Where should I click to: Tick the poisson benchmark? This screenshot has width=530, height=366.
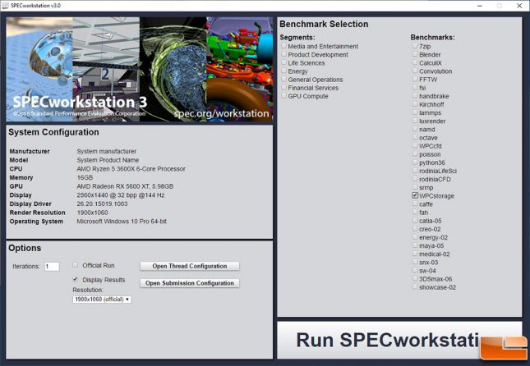click(x=415, y=154)
